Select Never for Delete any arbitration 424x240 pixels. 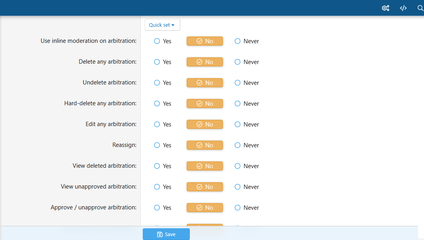pyautogui.click(x=237, y=62)
